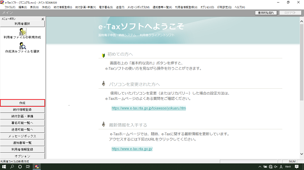Open the ファイル(F) menu

(10, 7)
